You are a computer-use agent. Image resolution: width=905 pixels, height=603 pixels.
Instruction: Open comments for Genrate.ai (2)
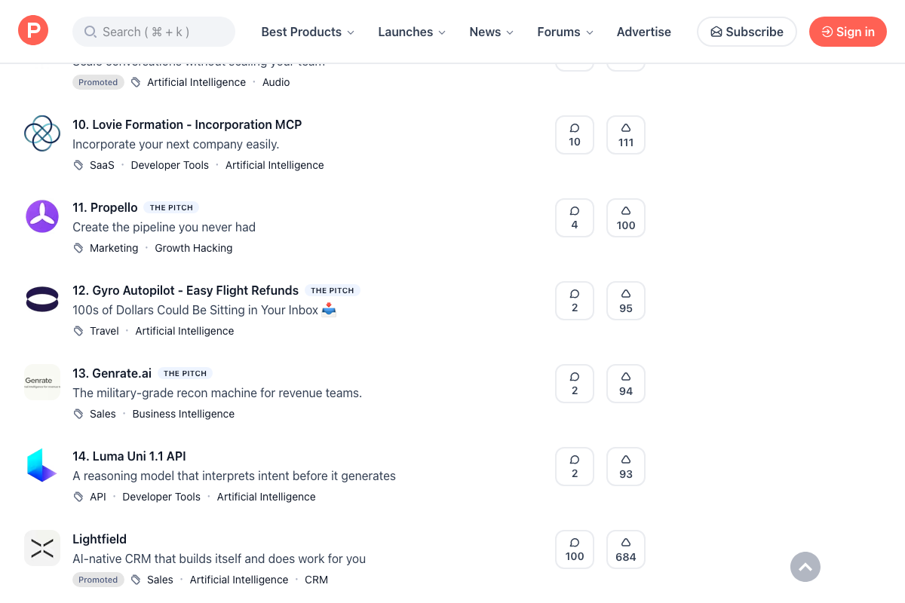[575, 384]
